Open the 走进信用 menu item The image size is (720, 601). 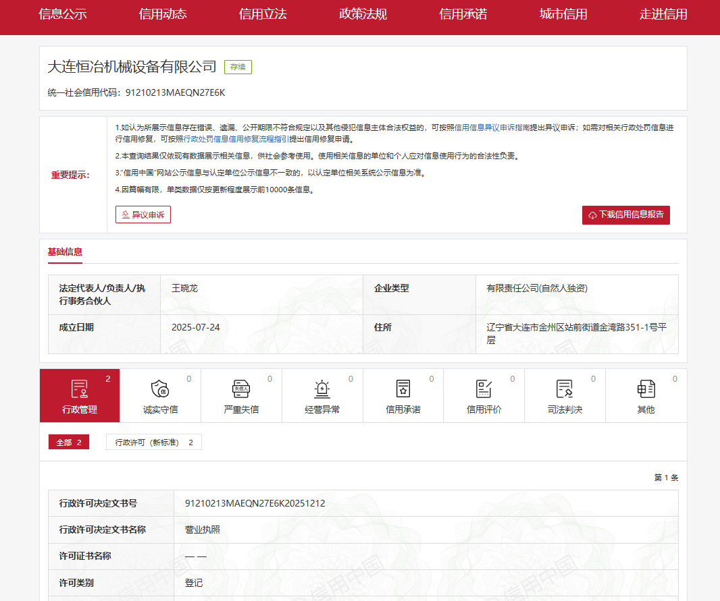(663, 14)
